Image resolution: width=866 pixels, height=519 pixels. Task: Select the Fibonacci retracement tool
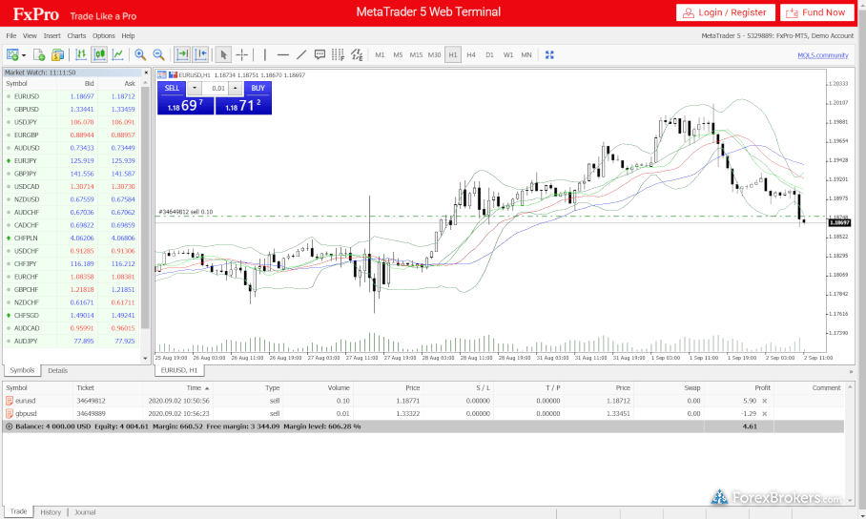pos(338,54)
